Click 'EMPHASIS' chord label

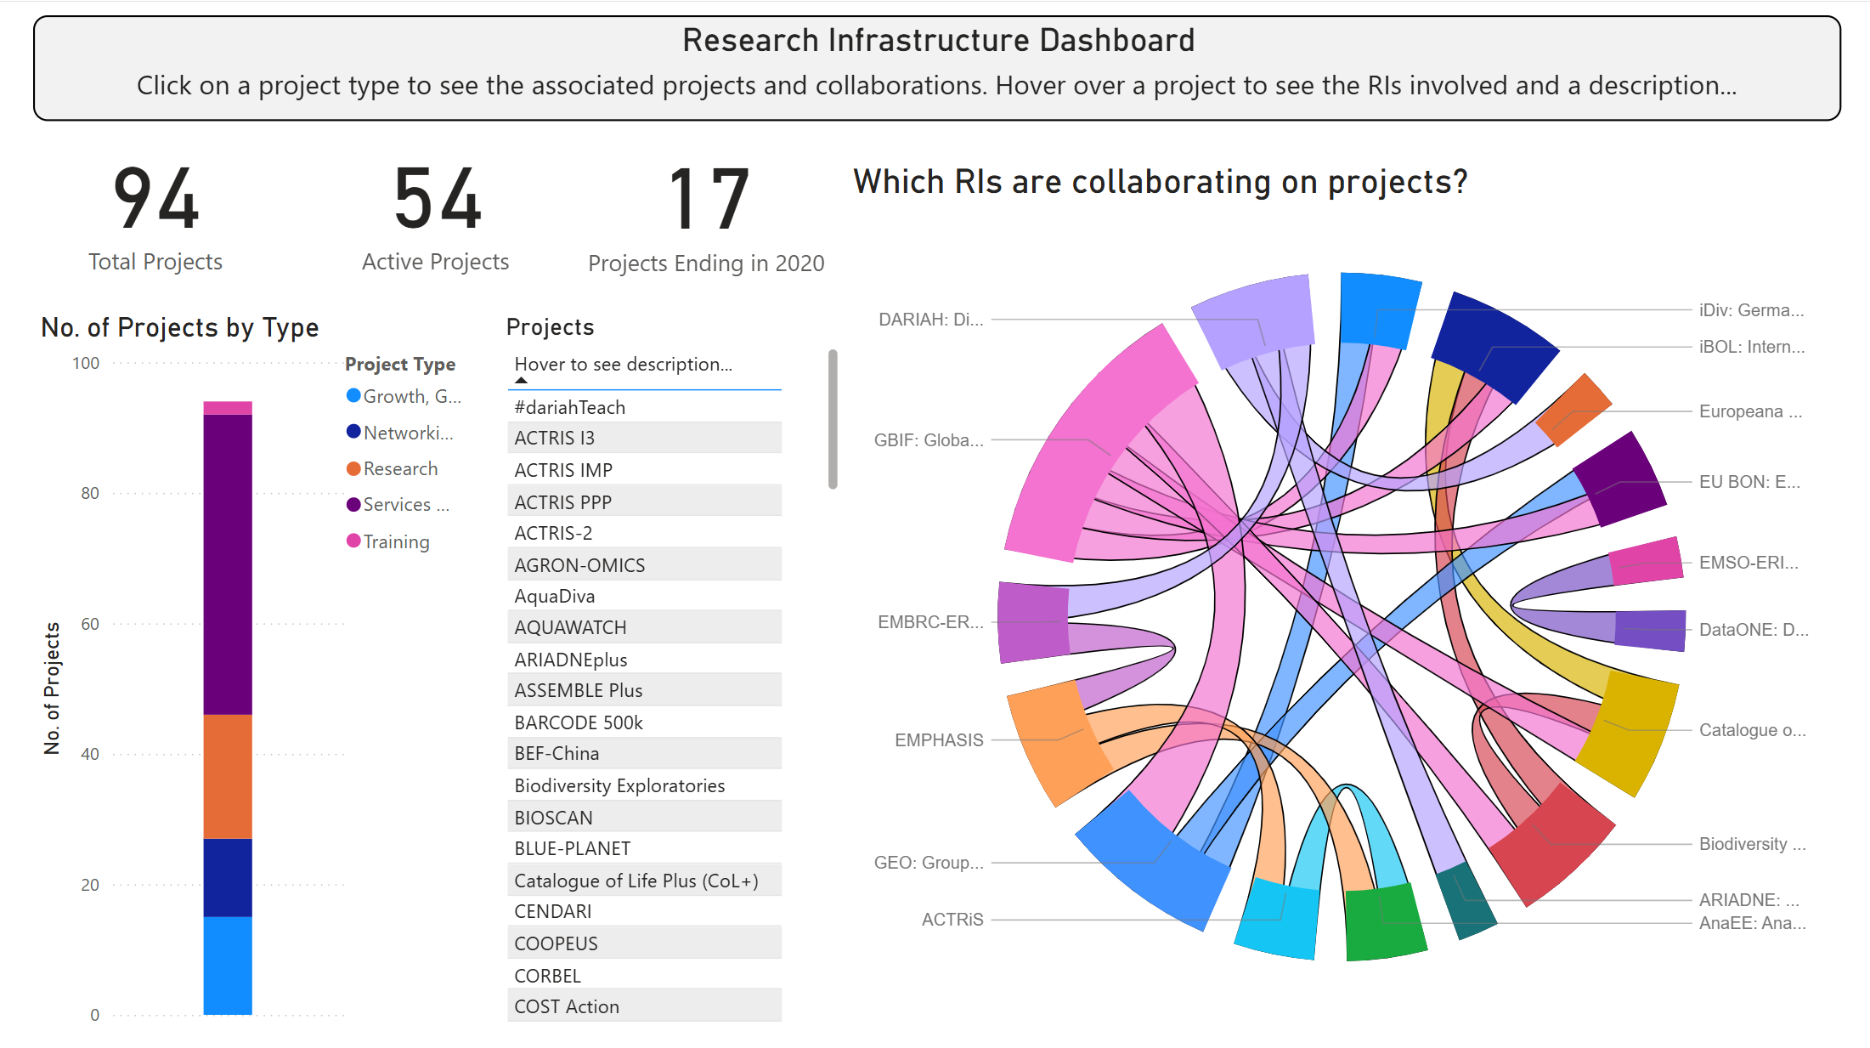(x=939, y=740)
